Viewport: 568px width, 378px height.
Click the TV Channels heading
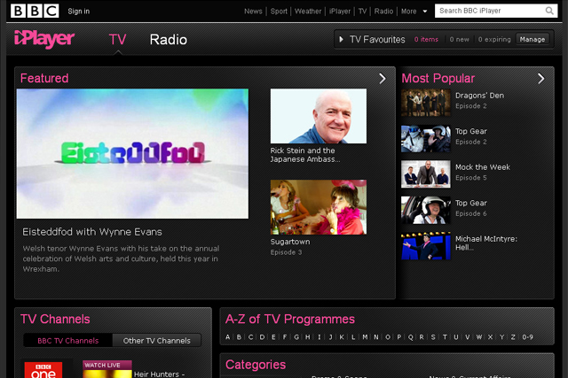click(55, 319)
